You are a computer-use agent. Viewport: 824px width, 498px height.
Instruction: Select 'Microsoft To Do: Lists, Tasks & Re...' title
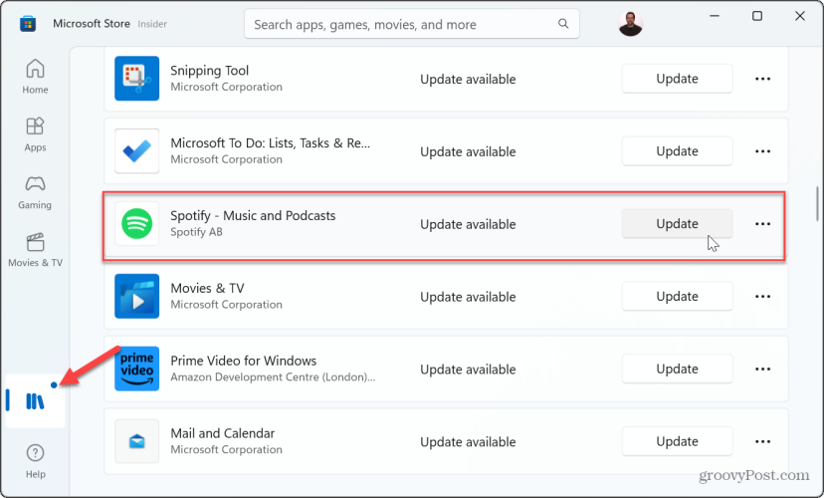pyautogui.click(x=270, y=143)
